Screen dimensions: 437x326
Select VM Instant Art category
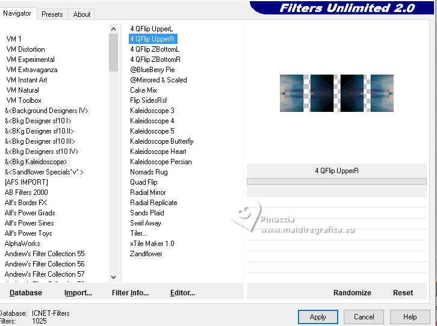point(26,80)
